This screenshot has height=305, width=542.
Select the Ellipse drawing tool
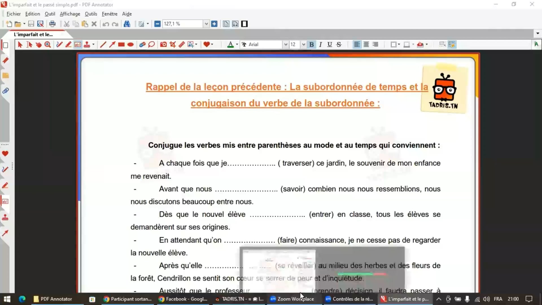(x=130, y=44)
